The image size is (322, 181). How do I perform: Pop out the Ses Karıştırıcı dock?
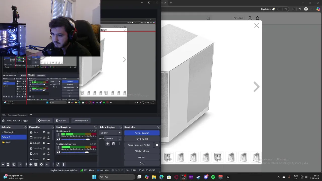[95, 127]
